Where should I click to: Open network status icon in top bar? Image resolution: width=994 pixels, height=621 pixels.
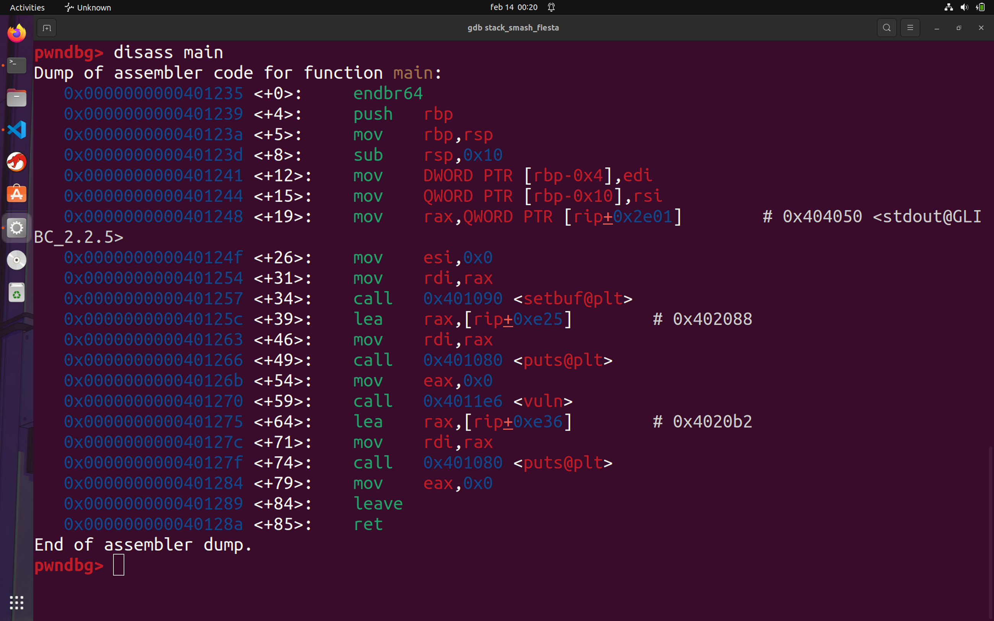(949, 7)
